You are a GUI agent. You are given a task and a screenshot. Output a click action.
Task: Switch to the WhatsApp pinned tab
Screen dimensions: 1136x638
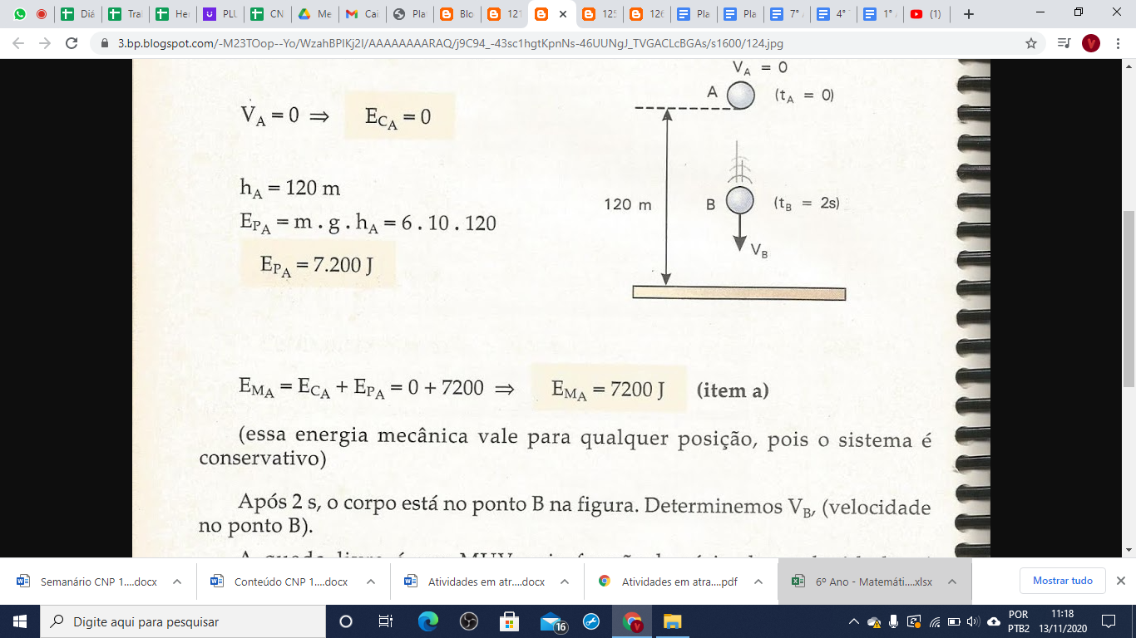point(20,14)
